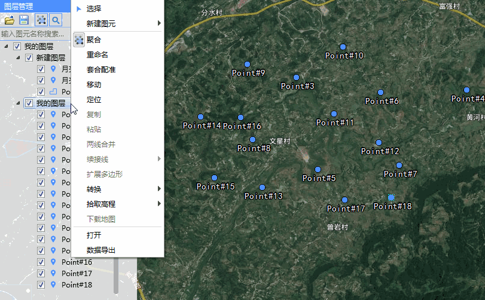This screenshot has width=485, height=300.
Task: Click the selected Point#18 marker on map
Action: click(391, 197)
